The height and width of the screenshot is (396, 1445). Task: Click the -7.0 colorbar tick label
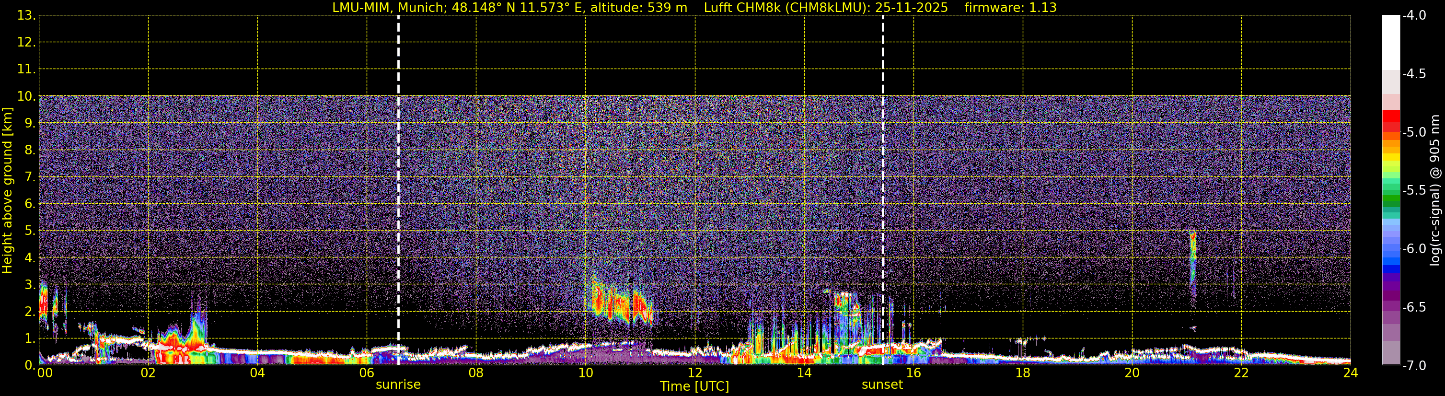(x=1413, y=366)
